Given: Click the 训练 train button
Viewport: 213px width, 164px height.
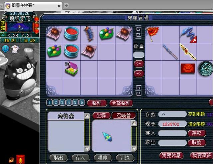Looking at the screenshot, I should [x=125, y=158].
